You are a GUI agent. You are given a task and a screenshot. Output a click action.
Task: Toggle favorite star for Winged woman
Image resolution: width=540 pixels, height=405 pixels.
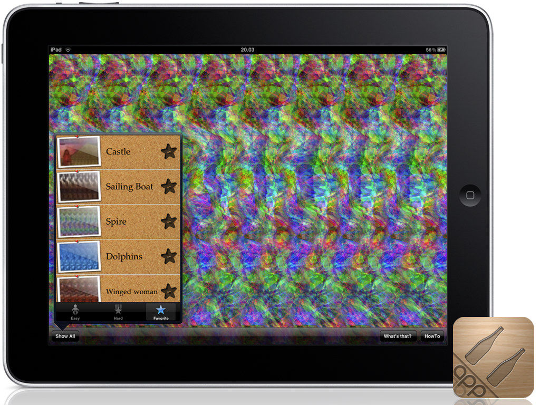click(x=169, y=291)
